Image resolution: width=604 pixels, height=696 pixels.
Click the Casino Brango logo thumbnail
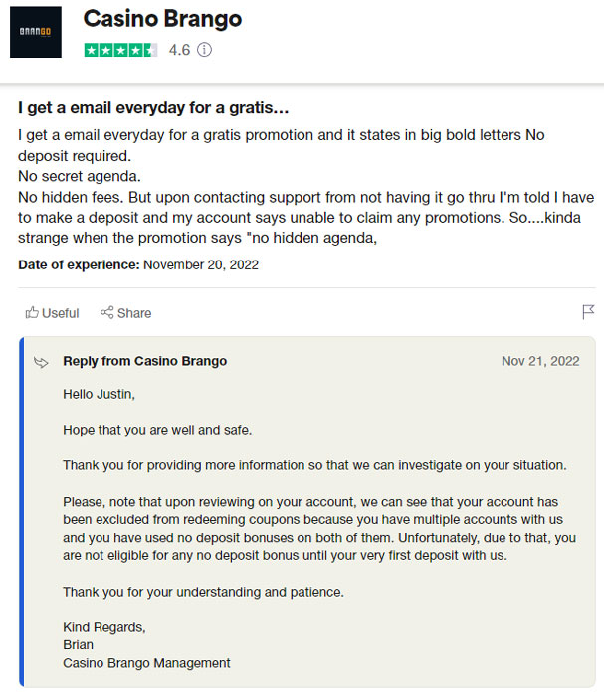[x=41, y=33]
